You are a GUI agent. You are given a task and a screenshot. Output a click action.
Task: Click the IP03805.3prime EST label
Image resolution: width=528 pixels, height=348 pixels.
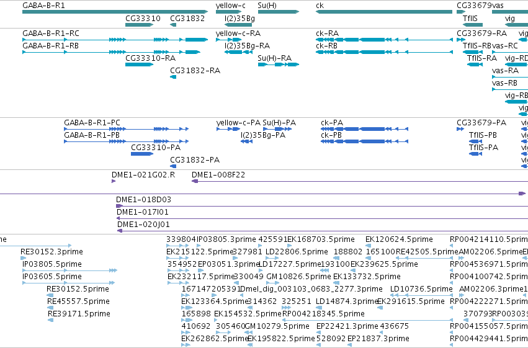[226, 239]
